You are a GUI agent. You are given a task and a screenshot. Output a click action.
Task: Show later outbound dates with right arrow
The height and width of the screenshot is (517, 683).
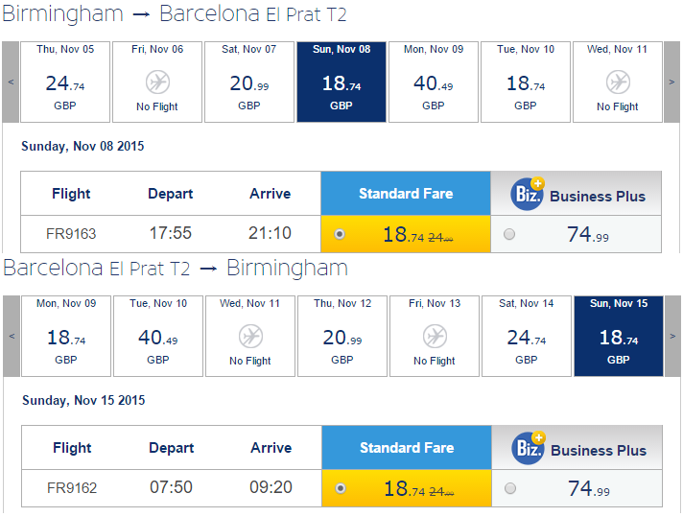point(671,82)
